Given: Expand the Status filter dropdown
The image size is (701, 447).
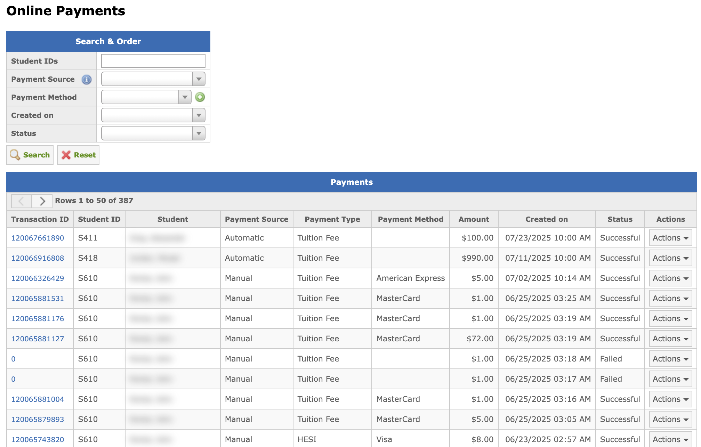Looking at the screenshot, I should tap(153, 133).
